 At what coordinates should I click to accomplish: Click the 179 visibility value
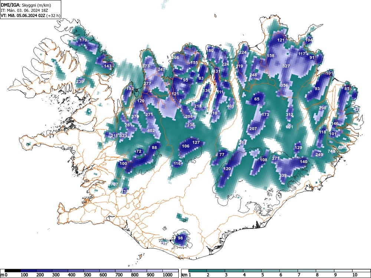point(83,40)
